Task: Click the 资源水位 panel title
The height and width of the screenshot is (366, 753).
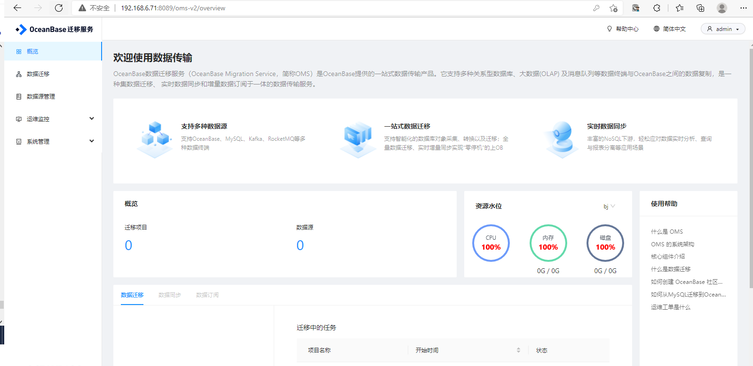Action: pos(489,206)
